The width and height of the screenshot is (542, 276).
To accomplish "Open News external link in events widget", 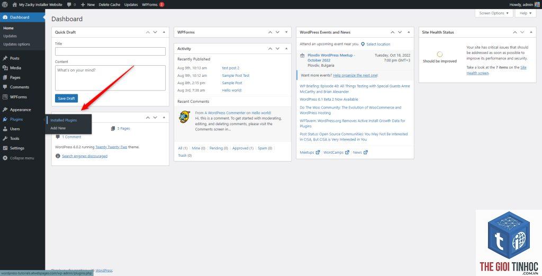I will pyautogui.click(x=360, y=152).
